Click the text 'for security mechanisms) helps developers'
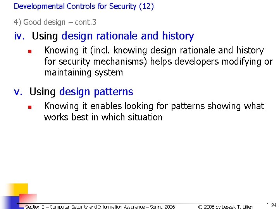This screenshot has height=209, width=279. point(131,62)
